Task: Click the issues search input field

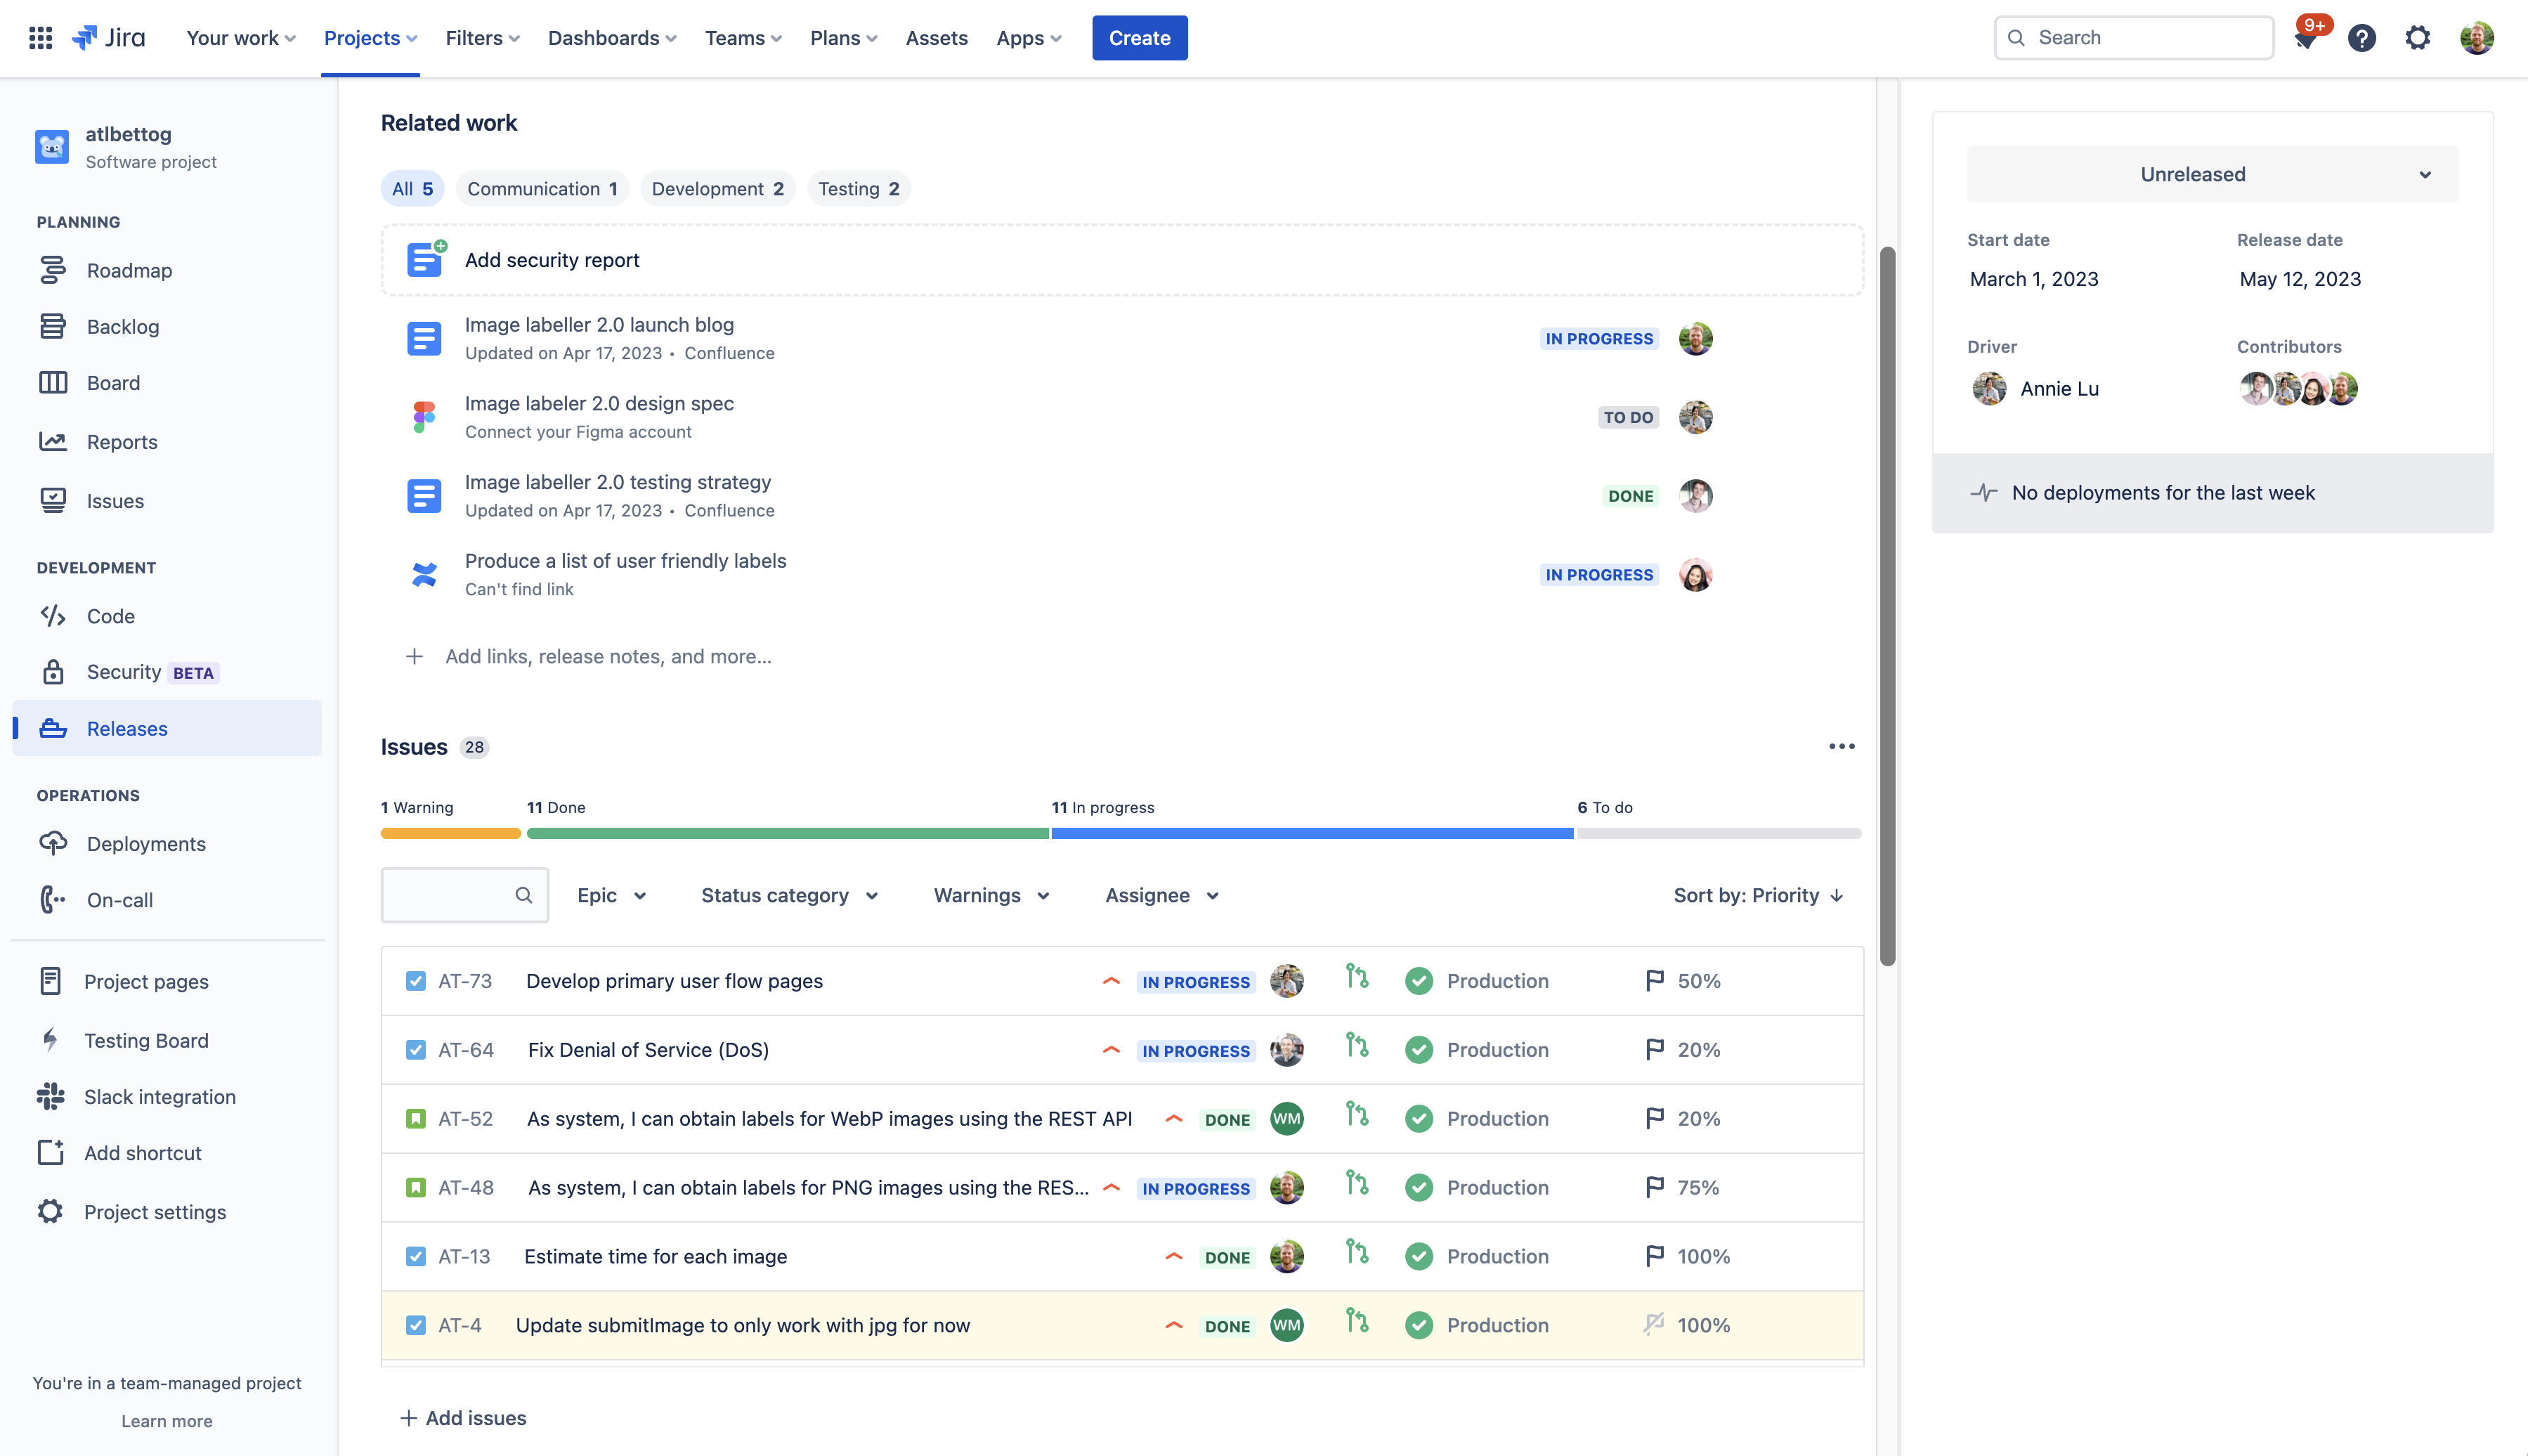Action: click(x=465, y=895)
